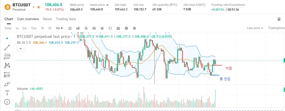
Task: Collapse the chart indicator legend
Action: 20,49
